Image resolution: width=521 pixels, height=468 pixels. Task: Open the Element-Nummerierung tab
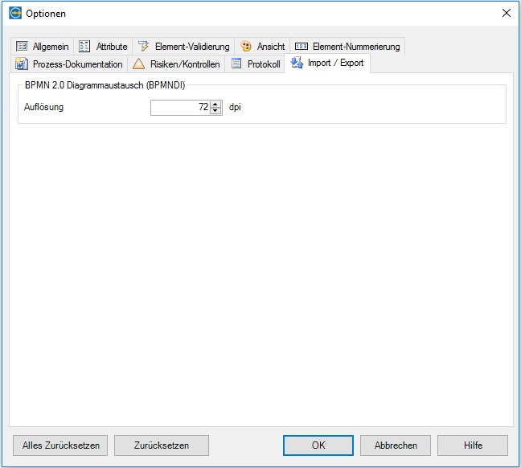(x=347, y=46)
